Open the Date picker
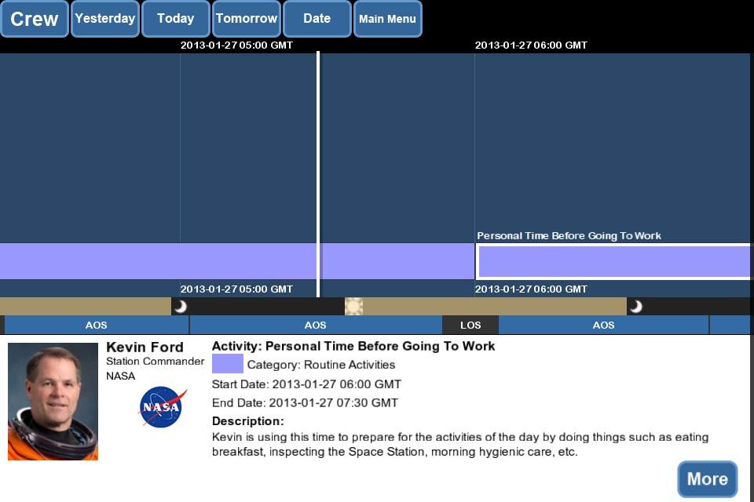This screenshot has width=754, height=502. [x=317, y=19]
